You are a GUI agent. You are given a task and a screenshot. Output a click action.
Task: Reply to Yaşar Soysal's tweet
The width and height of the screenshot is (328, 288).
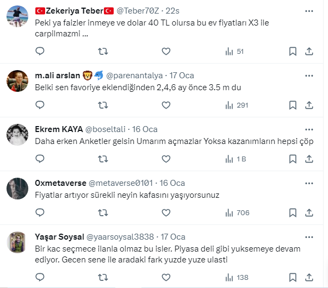tap(40, 277)
